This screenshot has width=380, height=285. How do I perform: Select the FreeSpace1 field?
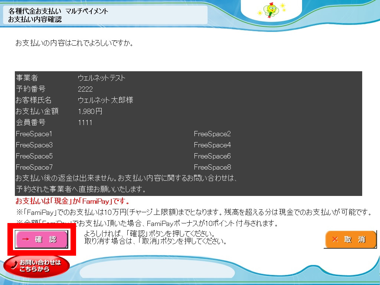tap(34, 134)
